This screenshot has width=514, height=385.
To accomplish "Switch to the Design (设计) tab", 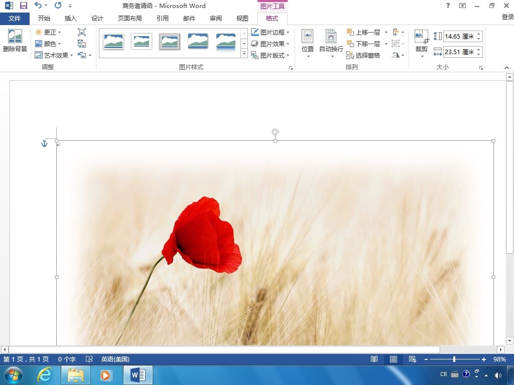I will (97, 19).
